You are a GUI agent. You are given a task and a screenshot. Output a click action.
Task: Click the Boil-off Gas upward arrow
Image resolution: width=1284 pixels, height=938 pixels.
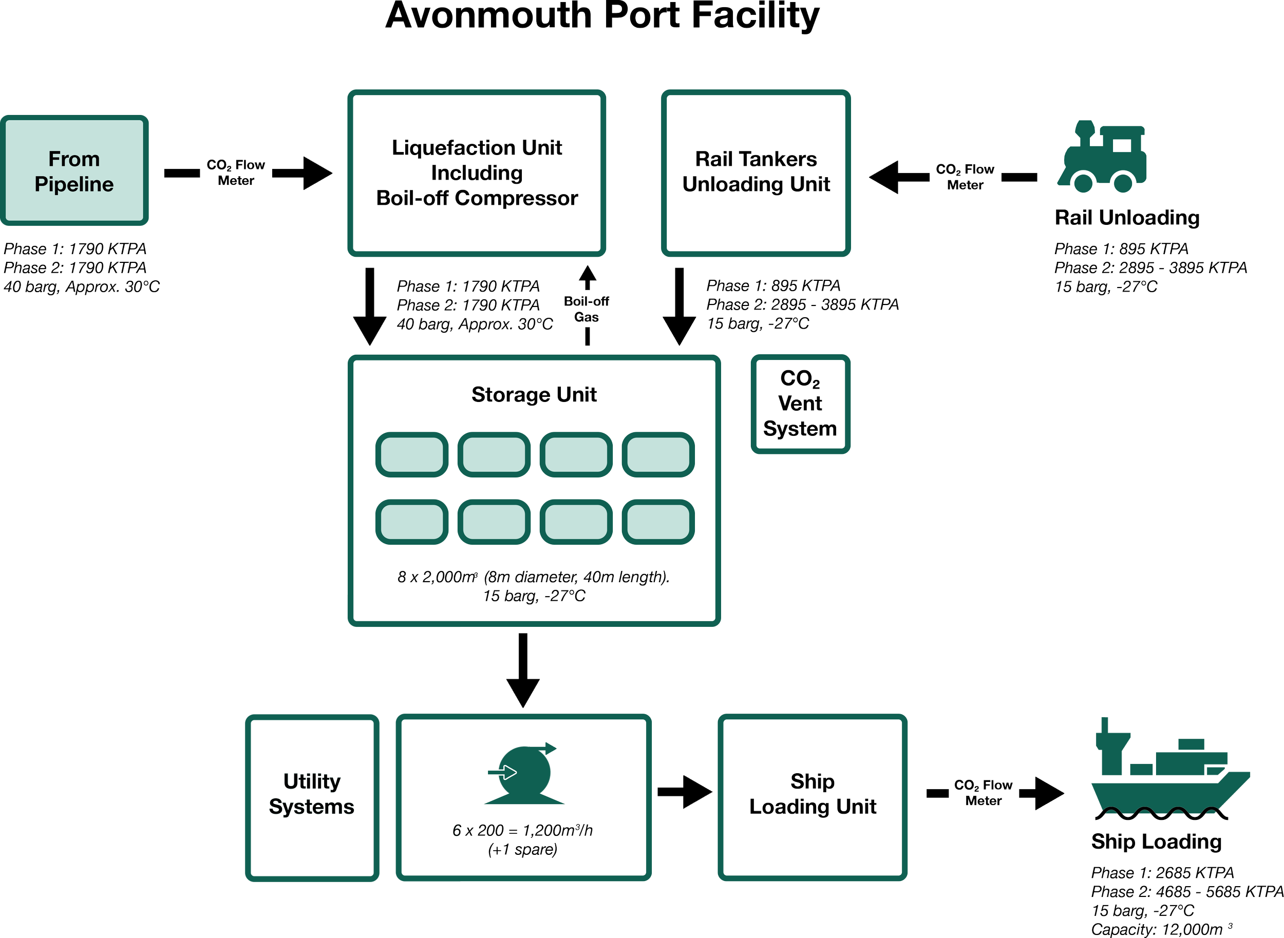click(587, 277)
